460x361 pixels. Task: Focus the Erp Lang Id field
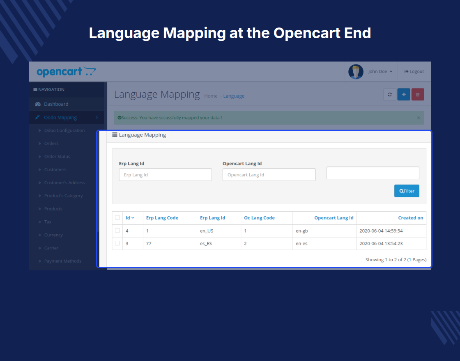166,175
